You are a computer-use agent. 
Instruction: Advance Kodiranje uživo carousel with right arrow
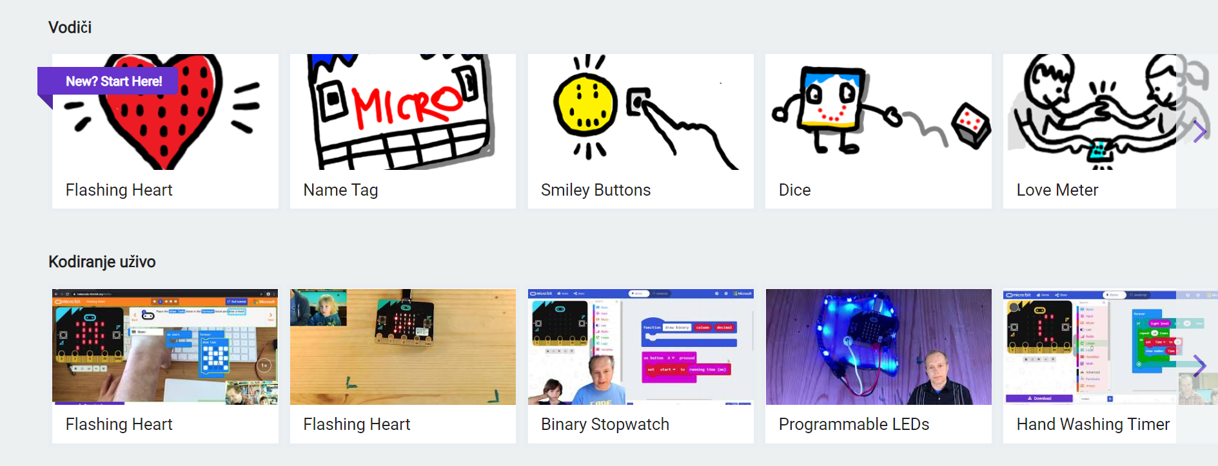point(1199,366)
